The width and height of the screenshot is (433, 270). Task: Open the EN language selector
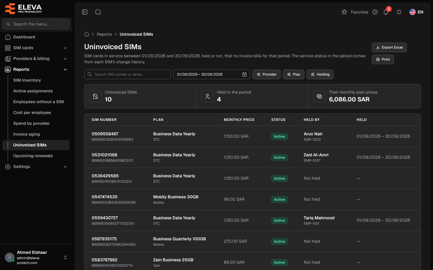point(416,12)
